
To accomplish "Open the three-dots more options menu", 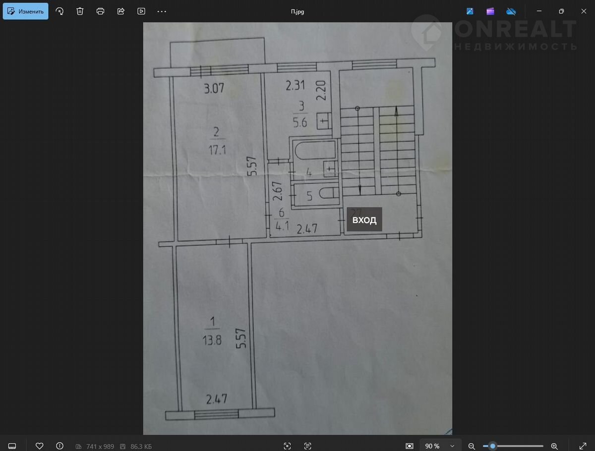I will click(162, 11).
